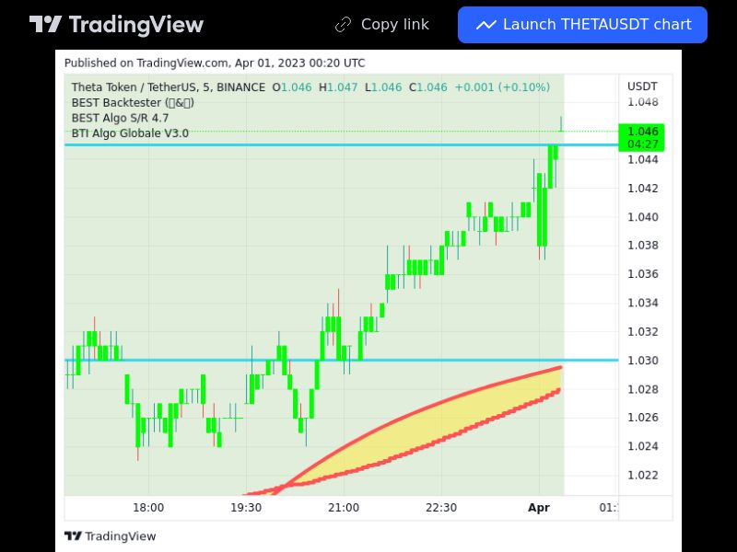
Task: Open the TradingView logo homepage
Action: tap(116, 25)
